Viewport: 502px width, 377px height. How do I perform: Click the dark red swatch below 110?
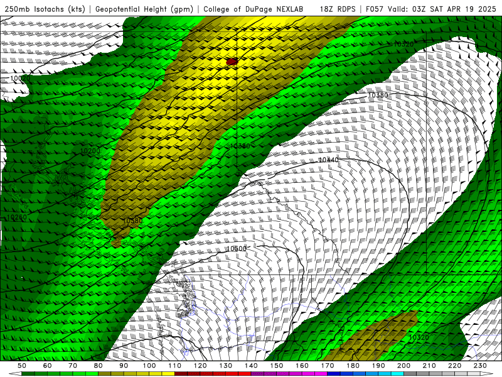(181, 374)
